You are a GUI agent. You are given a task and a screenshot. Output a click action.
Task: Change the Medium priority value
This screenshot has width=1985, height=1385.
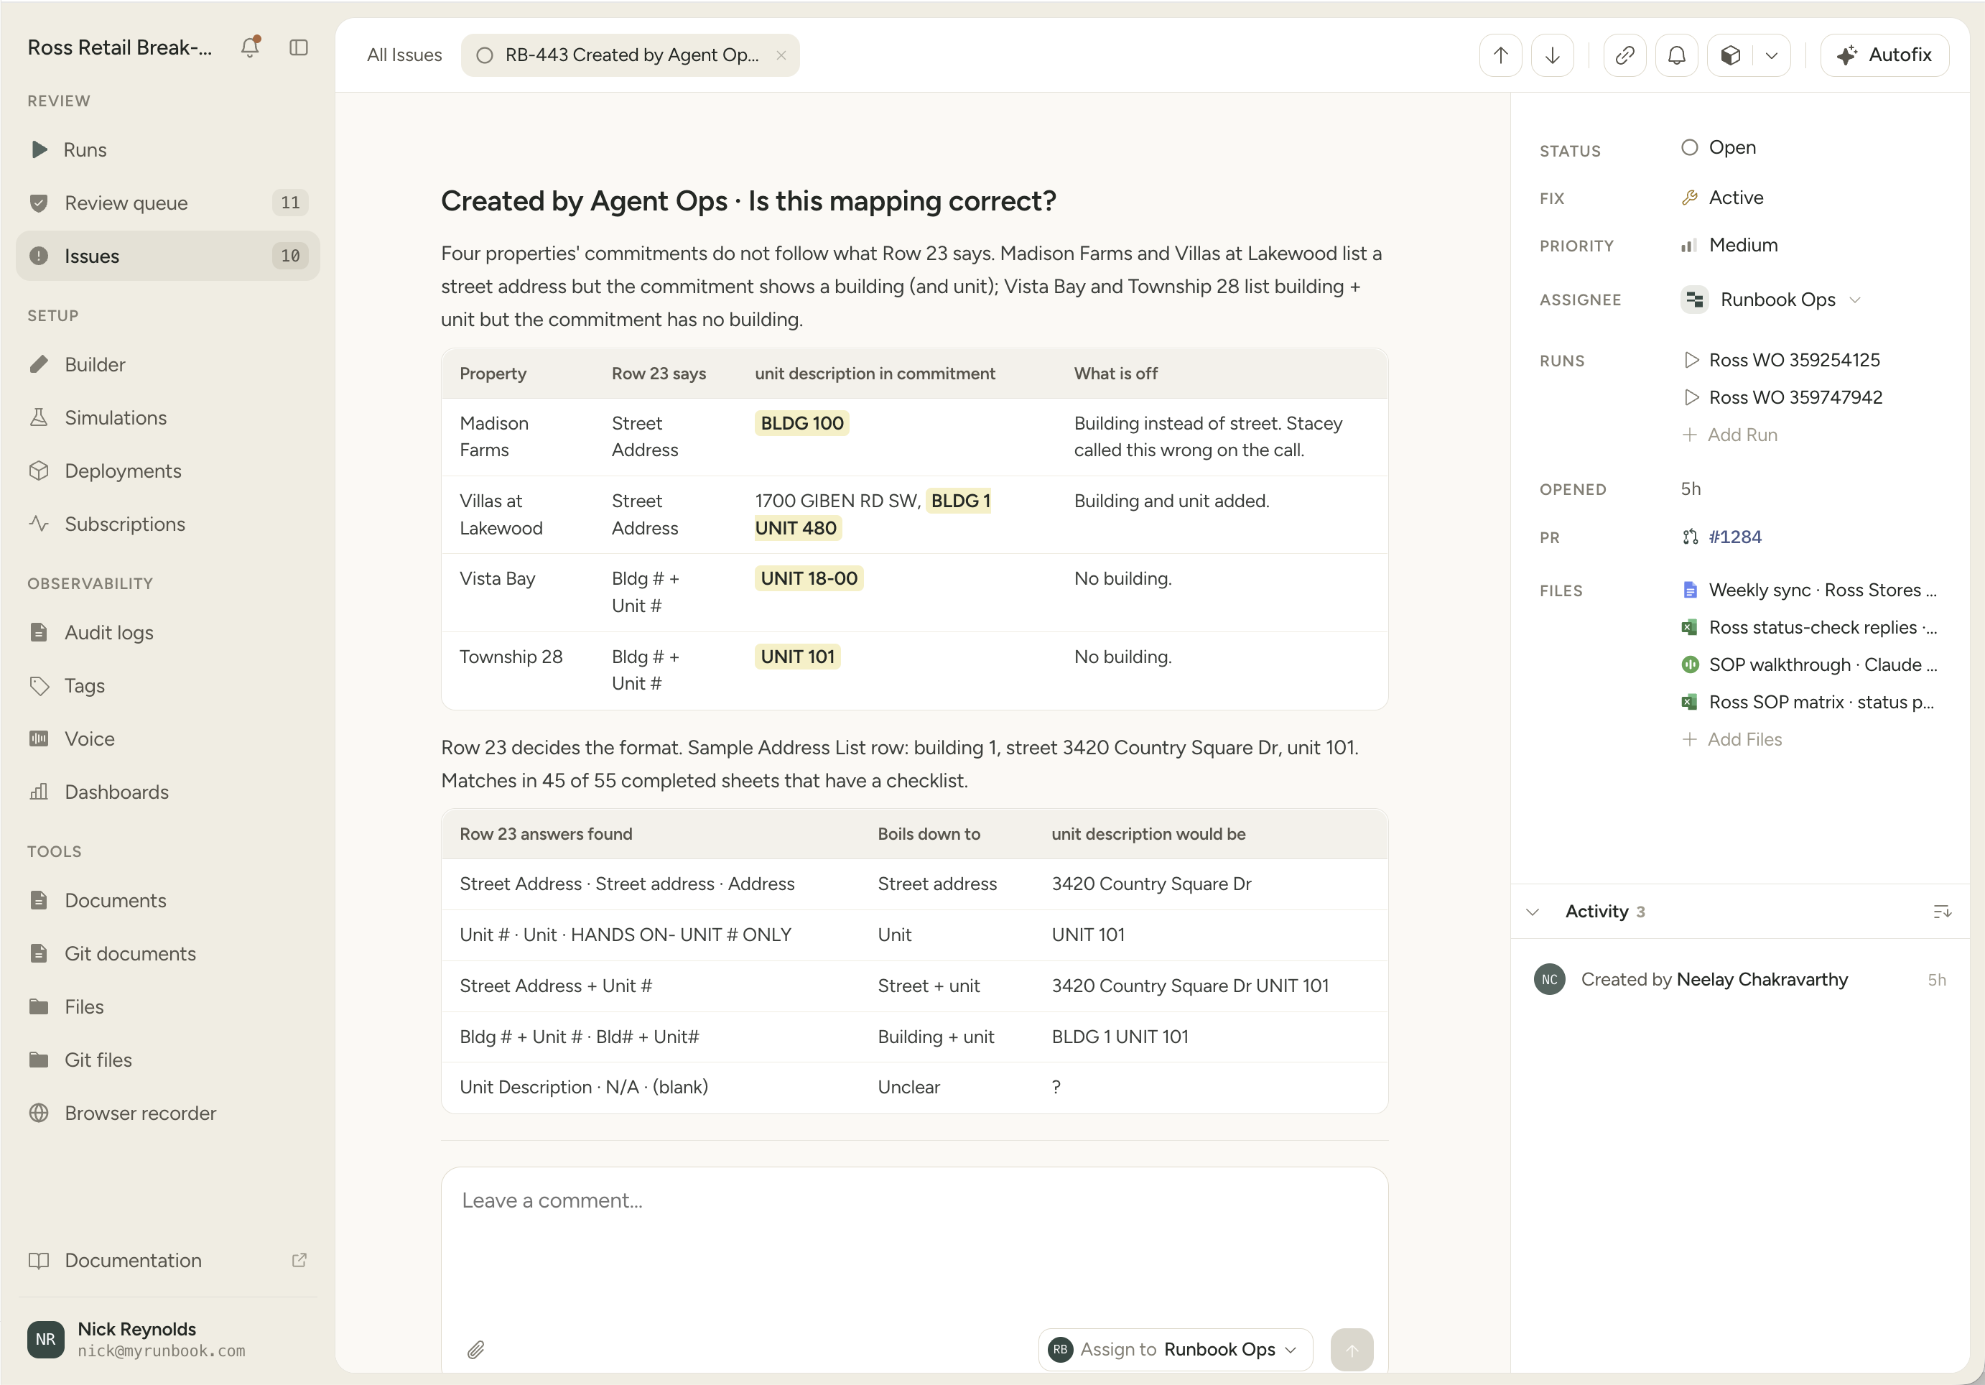click(x=1729, y=246)
